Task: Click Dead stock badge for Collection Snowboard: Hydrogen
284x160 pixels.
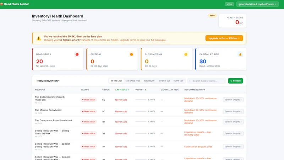Action: pos(88,100)
